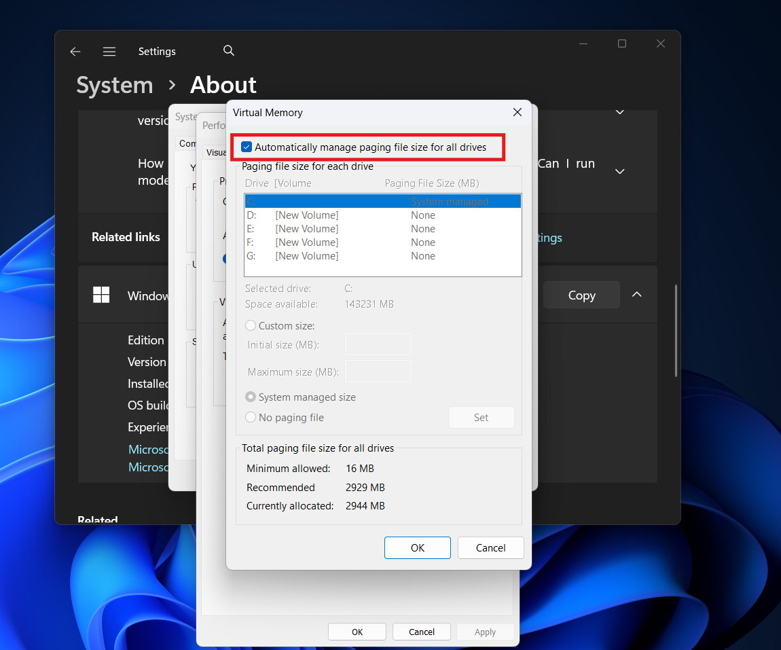Click the Windows logo next to Windows specifications

pos(101,295)
